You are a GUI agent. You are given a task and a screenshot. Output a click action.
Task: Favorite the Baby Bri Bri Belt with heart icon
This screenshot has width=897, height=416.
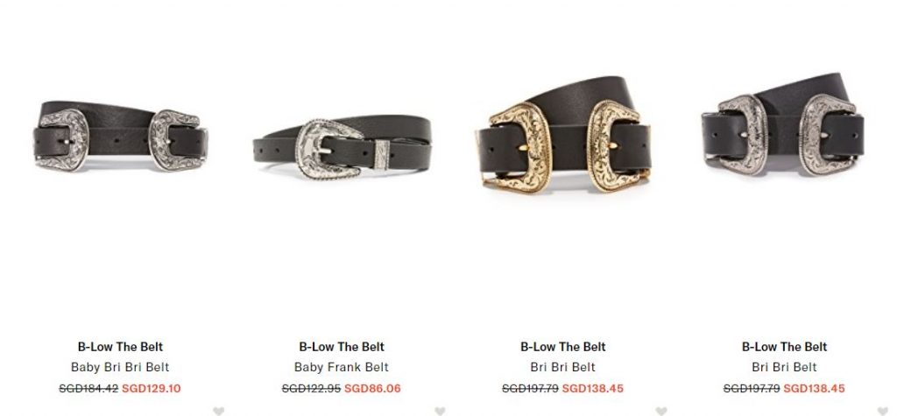click(x=218, y=411)
